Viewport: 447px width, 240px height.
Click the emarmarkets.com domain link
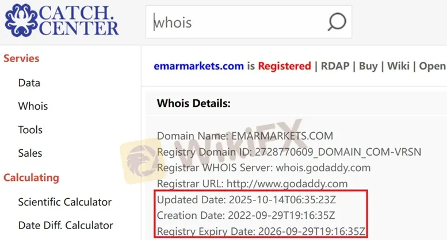tap(198, 66)
